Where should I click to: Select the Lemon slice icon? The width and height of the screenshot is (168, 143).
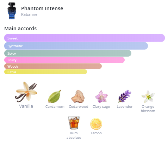tap(96, 124)
